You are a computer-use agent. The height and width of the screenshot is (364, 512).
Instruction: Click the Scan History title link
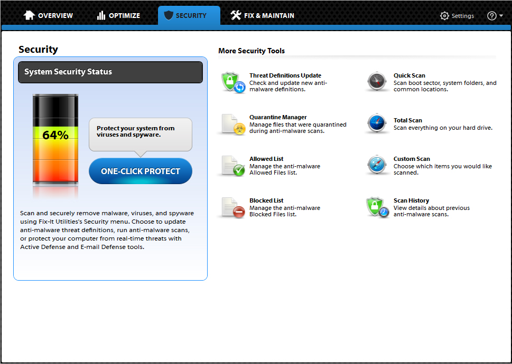tap(411, 200)
